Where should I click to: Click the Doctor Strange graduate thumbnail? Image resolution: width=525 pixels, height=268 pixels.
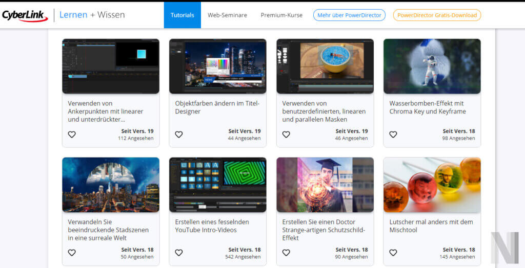tap(325, 185)
